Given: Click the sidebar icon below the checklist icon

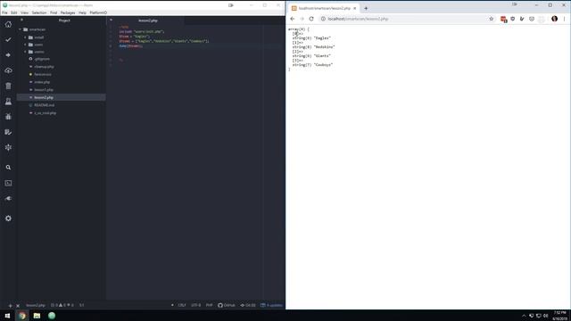Looking at the screenshot, I should pos(8,147).
